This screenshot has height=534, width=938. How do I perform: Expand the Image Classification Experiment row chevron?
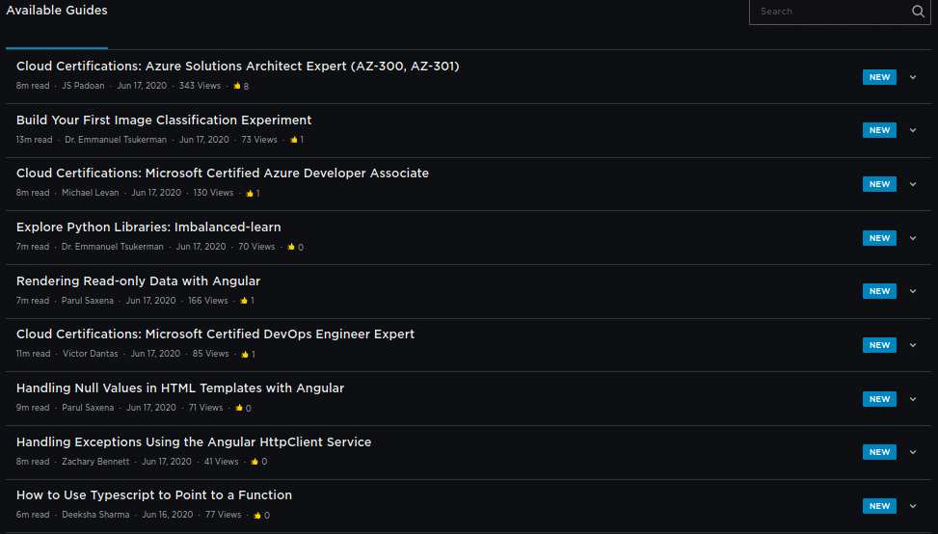tap(913, 130)
